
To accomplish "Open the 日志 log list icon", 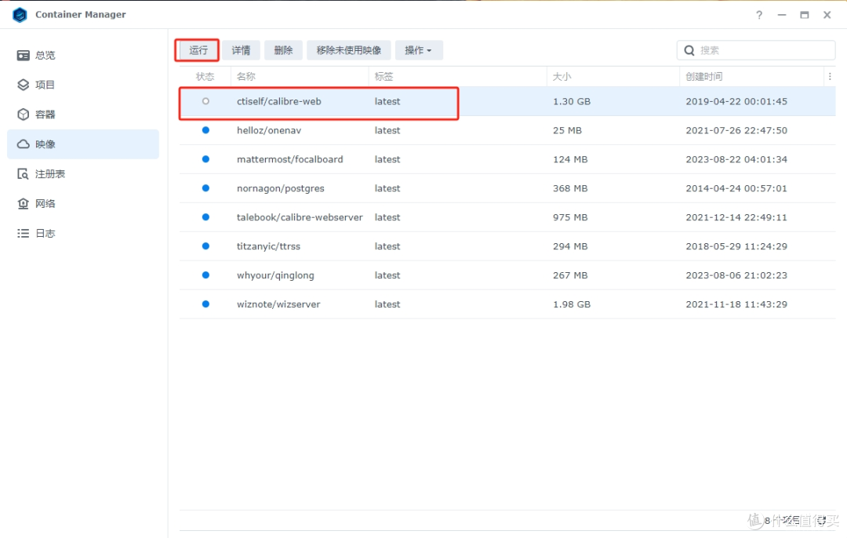I will click(x=23, y=234).
